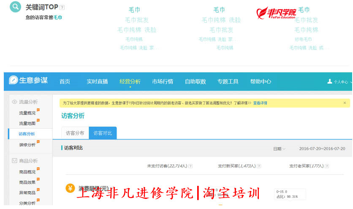Open 异常商品 in sidebar
The width and height of the screenshot is (353, 209).
(27, 193)
